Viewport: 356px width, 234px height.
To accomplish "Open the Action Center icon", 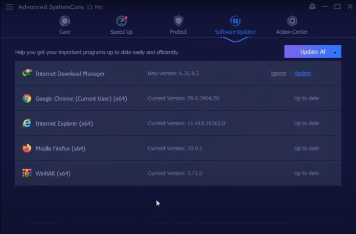I will [291, 21].
